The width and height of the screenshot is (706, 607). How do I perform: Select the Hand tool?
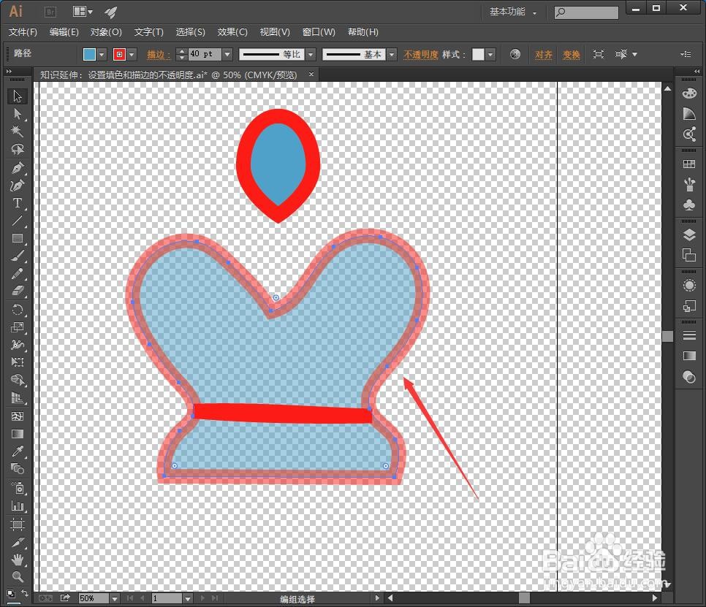[17, 558]
